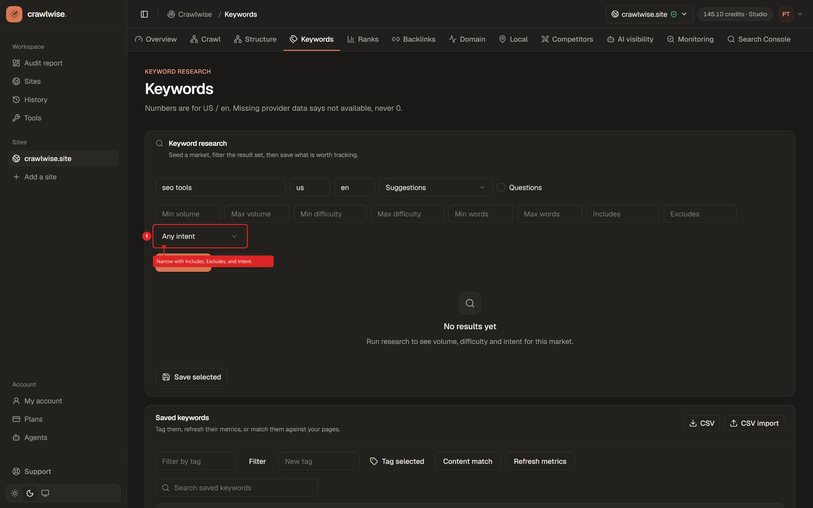Select the Keywords tab

(311, 39)
